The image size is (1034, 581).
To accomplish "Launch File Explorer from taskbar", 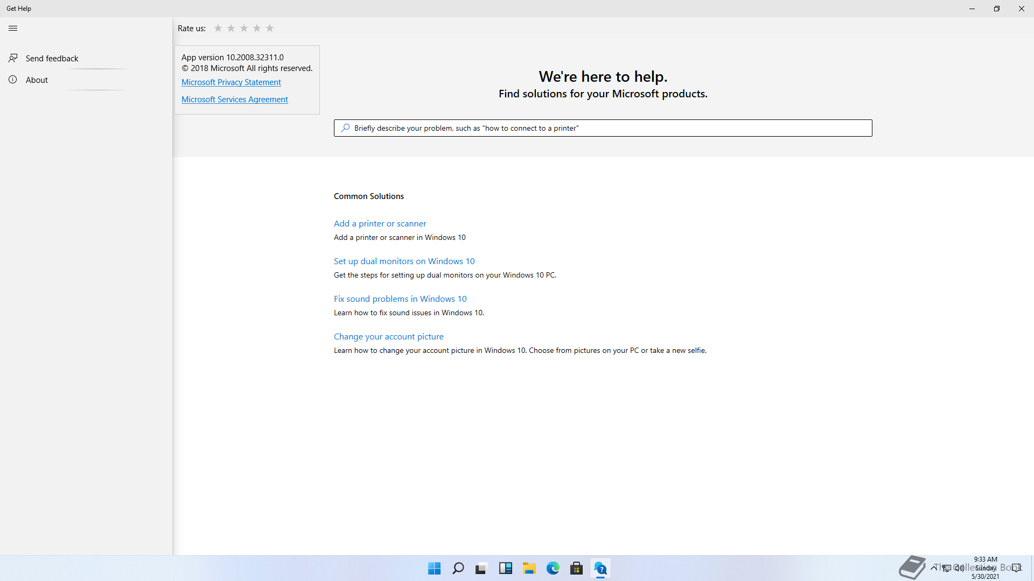I will point(529,568).
